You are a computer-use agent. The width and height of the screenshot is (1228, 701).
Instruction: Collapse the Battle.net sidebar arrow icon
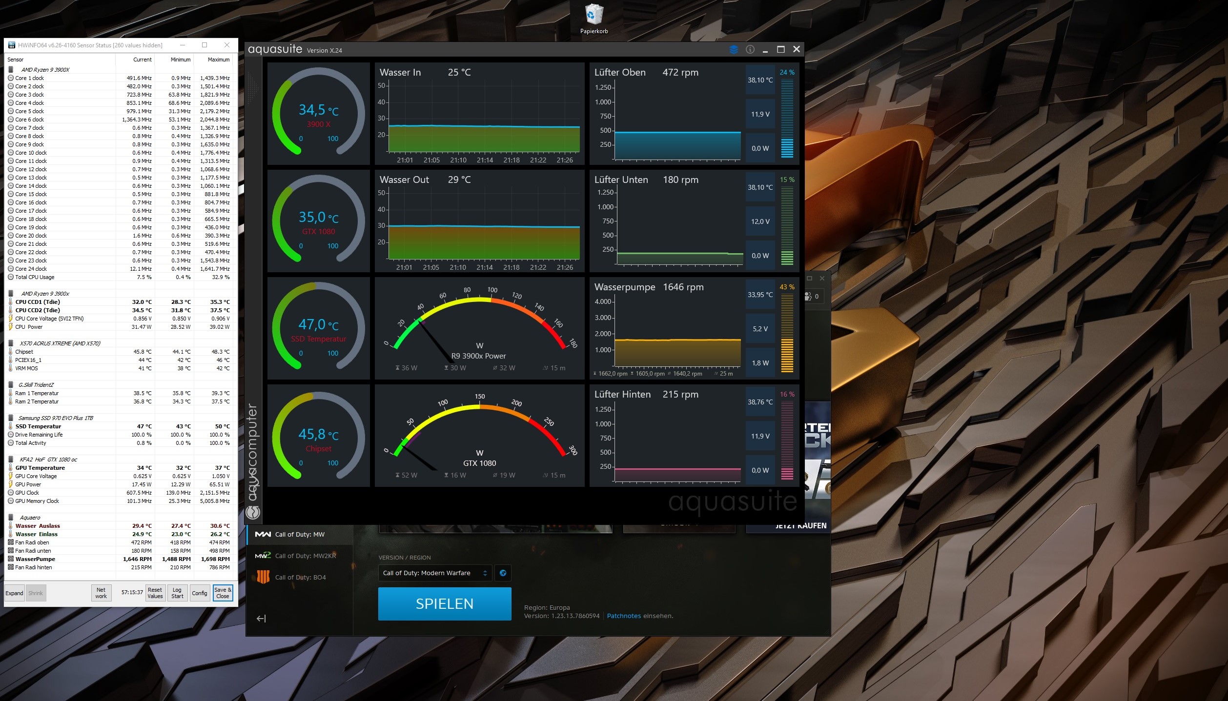point(261,619)
